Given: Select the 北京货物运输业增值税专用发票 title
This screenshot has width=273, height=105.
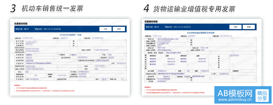Looking at the screenshot, I should 201,33.
